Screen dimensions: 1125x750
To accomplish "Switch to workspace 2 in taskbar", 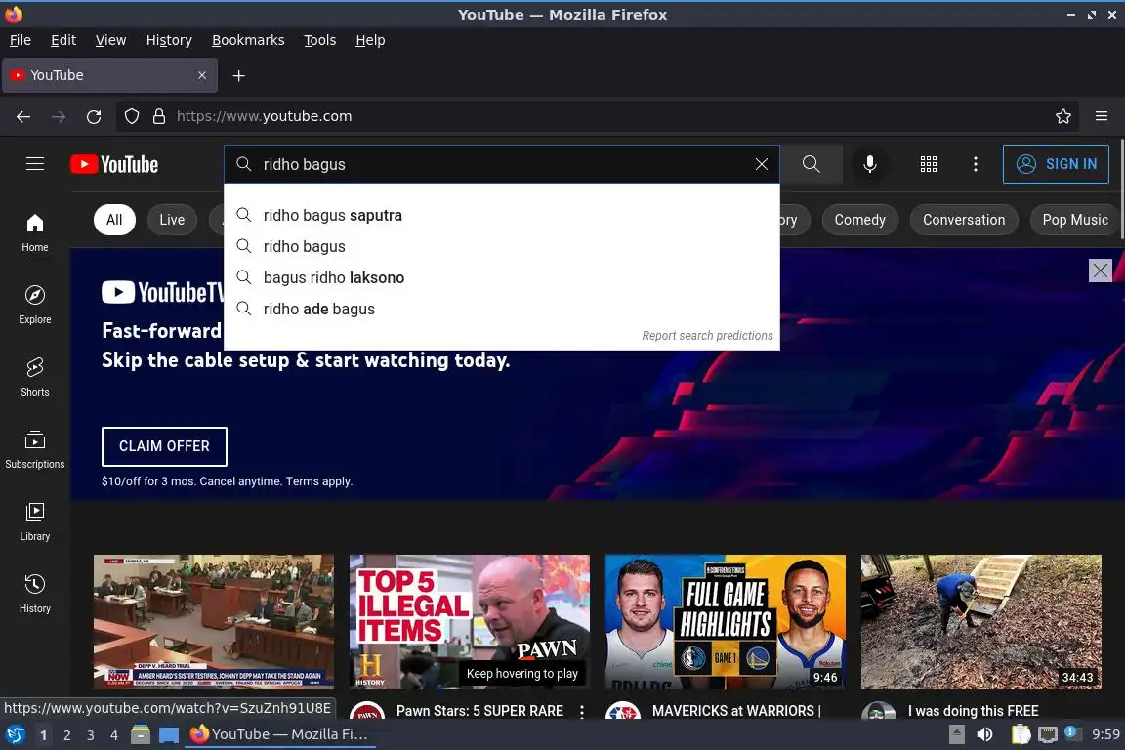I will point(66,735).
